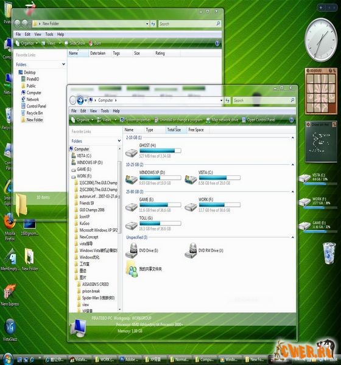This screenshot has height=365, width=341.
Task: Collapse the 2-10 GB drive group
Action: click(x=292, y=138)
